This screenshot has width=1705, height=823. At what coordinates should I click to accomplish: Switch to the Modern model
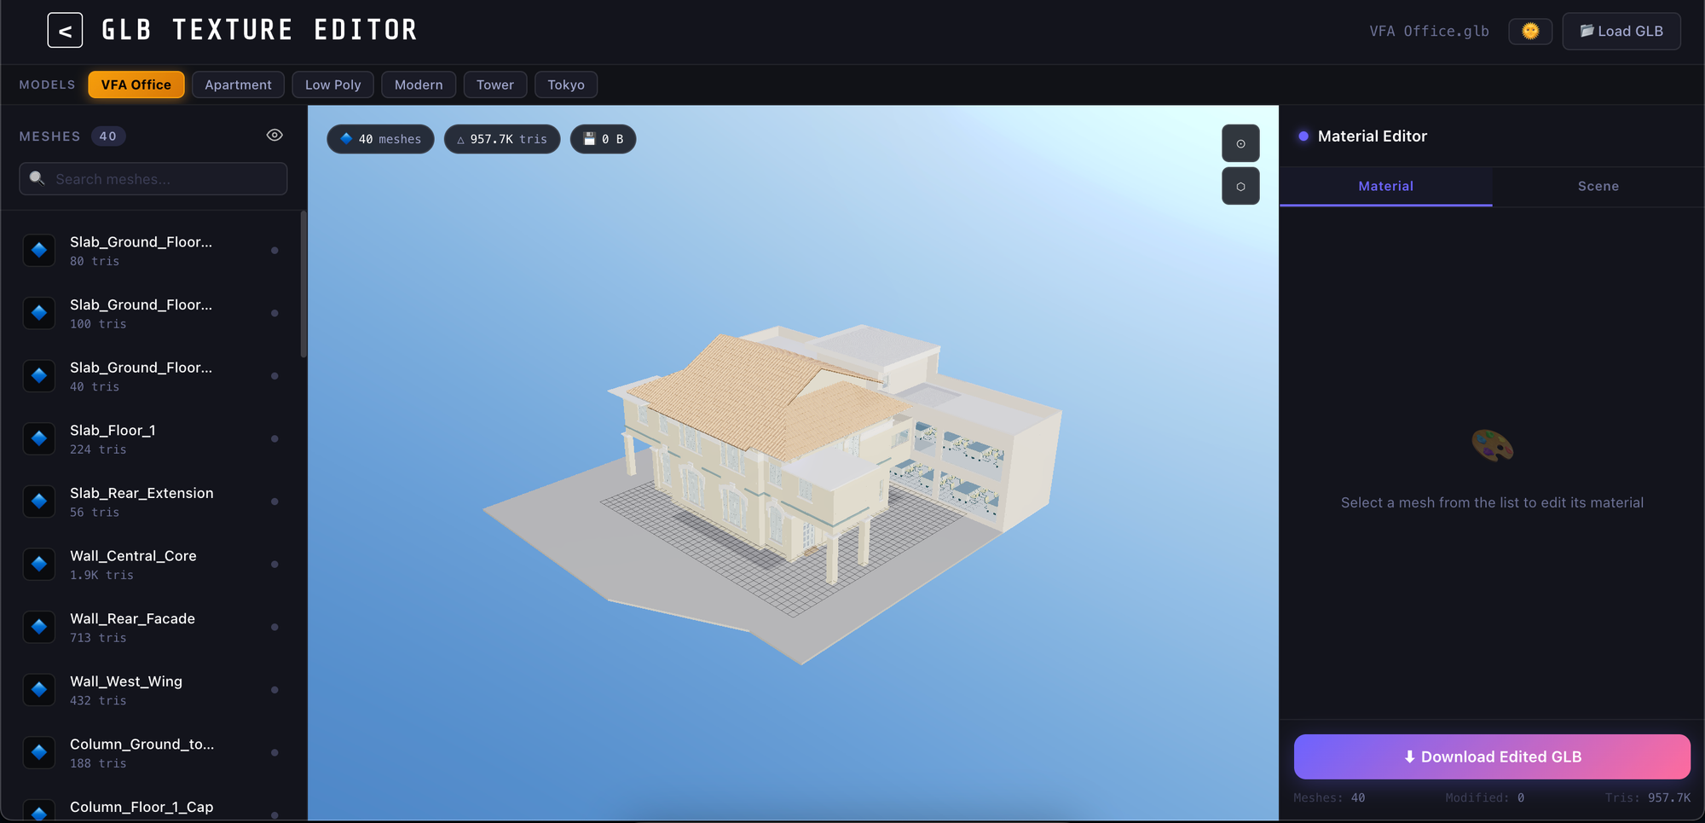pos(419,84)
